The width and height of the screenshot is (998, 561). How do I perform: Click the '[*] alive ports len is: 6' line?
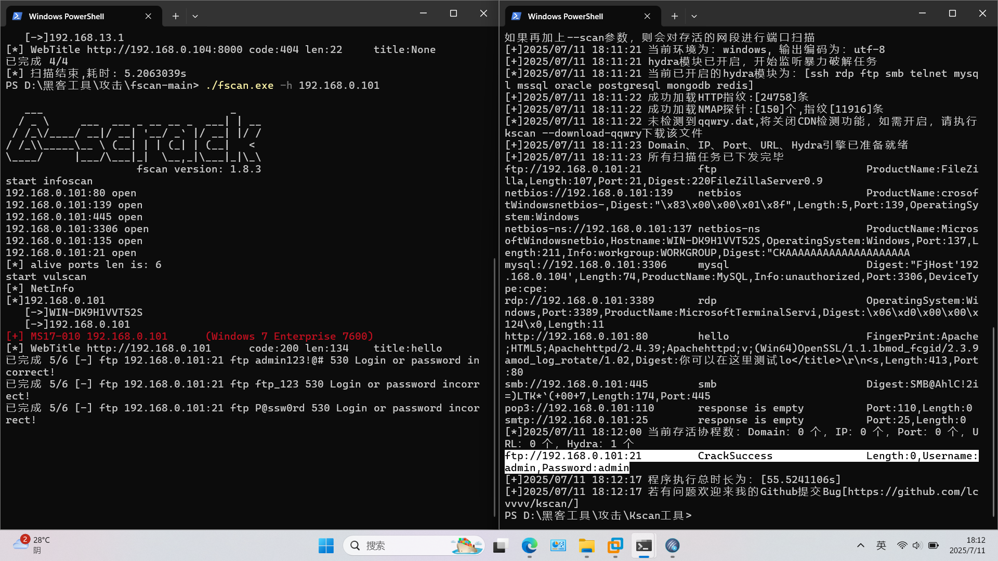pos(84,264)
